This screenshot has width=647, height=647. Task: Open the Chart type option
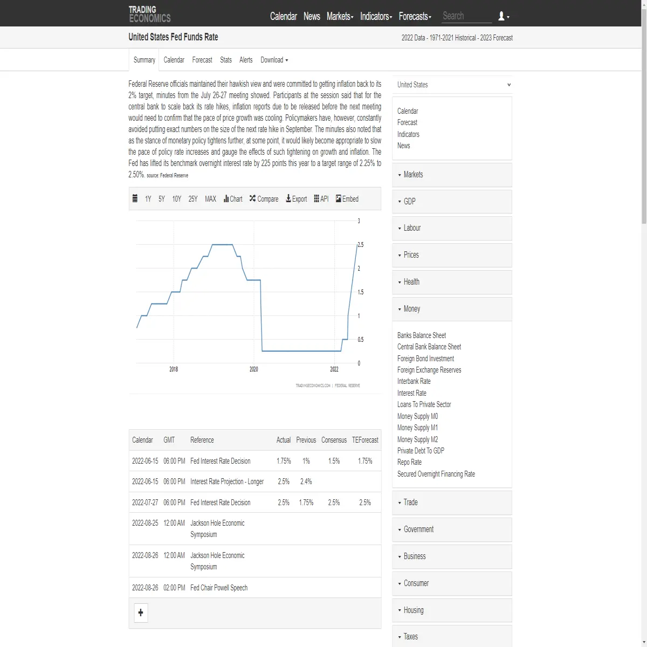click(233, 199)
